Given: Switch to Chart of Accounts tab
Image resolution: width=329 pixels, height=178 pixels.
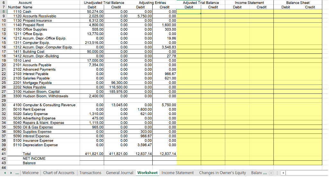Looking at the screenshot, I should coord(59,173).
